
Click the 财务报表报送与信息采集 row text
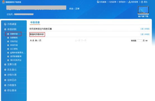[x=41, y=29]
